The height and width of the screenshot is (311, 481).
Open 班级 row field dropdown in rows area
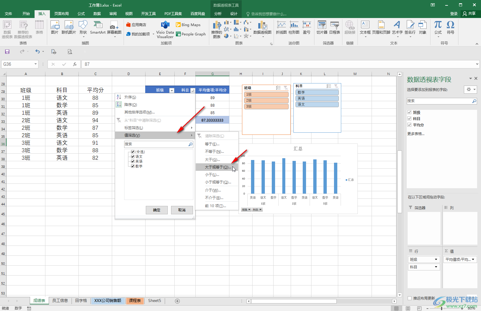click(x=436, y=259)
